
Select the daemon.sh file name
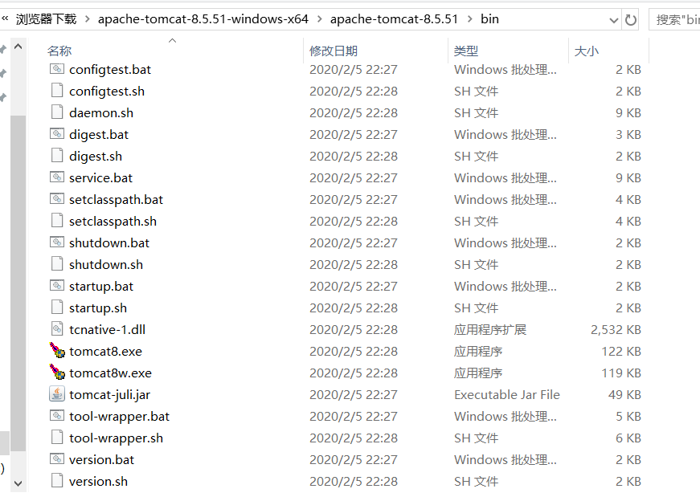click(x=101, y=113)
